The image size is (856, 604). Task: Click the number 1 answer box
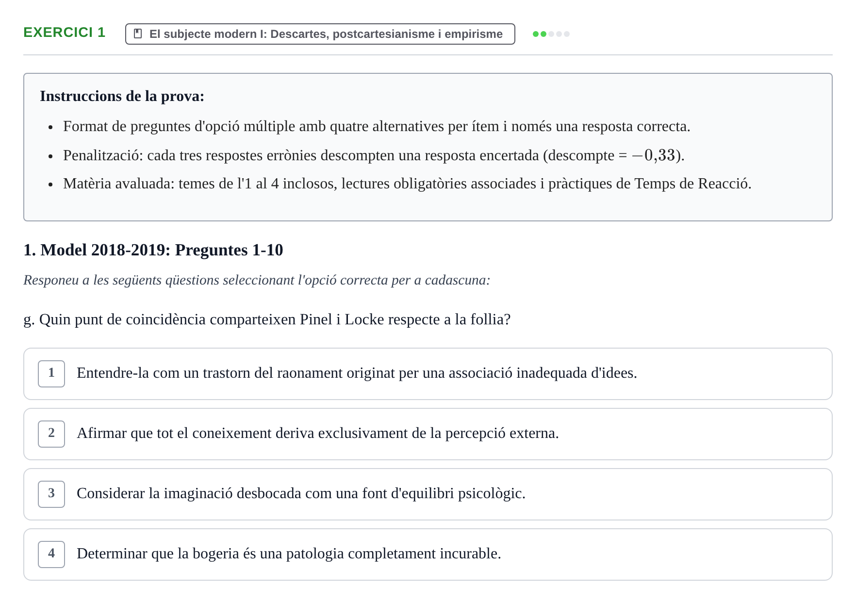(x=51, y=374)
